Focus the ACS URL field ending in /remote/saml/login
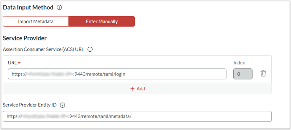 point(117,74)
